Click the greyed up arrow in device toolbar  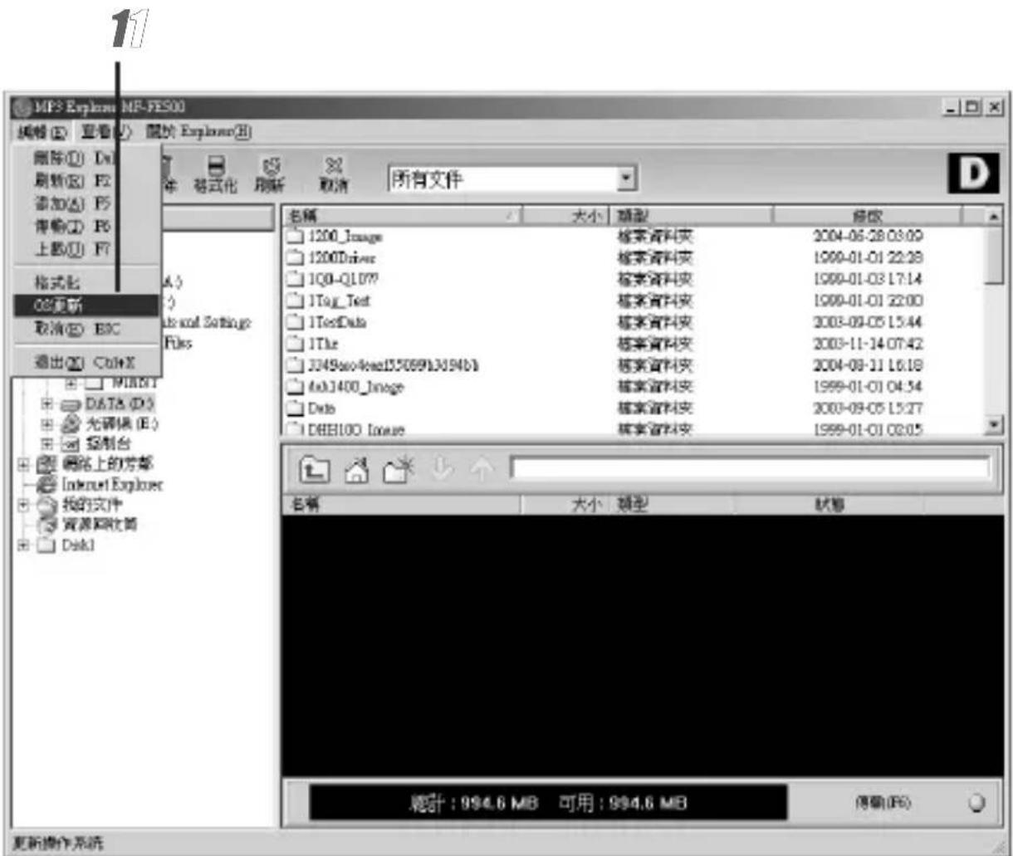point(482,470)
